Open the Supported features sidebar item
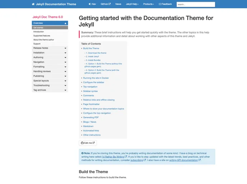The width and height of the screenshot is (247, 184). click(x=42, y=36)
